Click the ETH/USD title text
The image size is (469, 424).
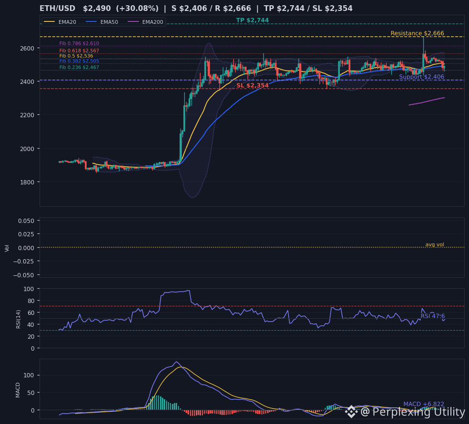58,9
